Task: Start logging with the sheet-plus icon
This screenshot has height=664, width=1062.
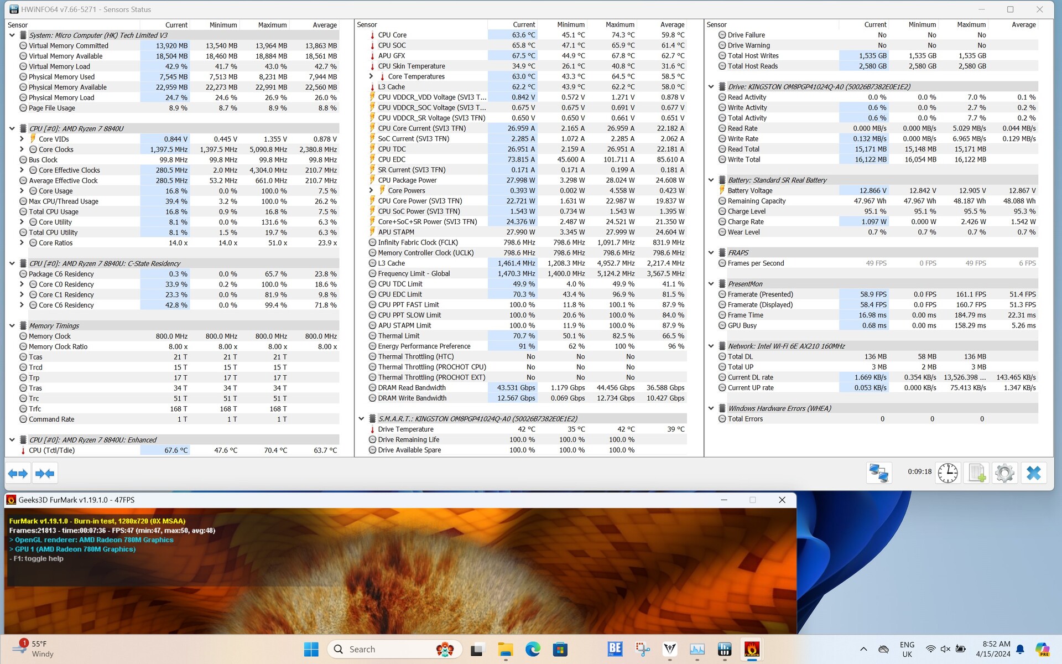Action: pyautogui.click(x=976, y=473)
